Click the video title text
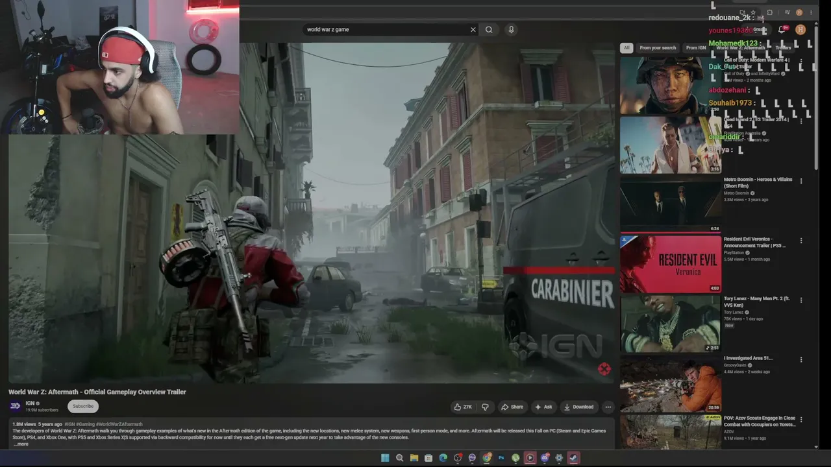The image size is (831, 467). [97, 392]
